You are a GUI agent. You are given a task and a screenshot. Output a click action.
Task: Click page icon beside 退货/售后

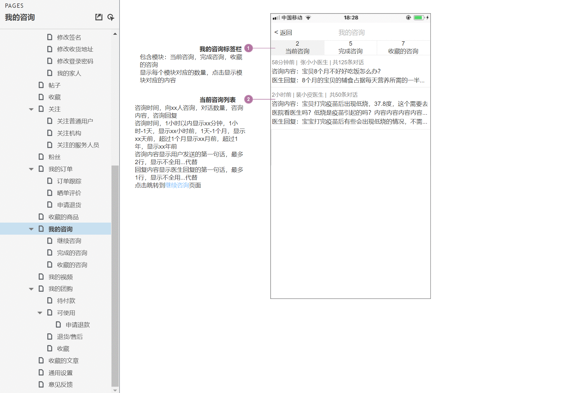click(x=50, y=336)
